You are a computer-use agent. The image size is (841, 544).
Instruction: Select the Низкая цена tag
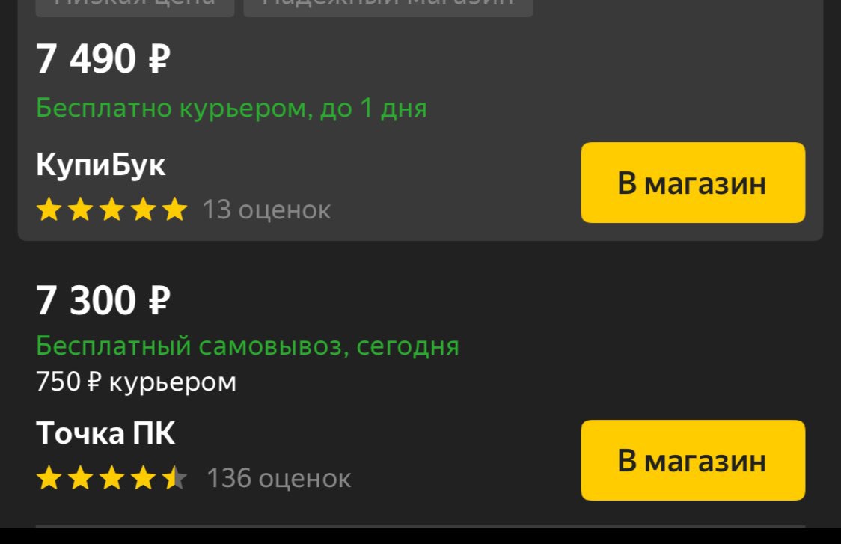(135, 4)
